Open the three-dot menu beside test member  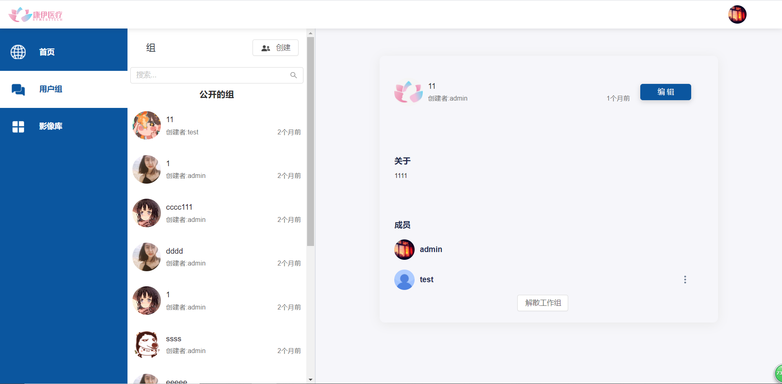point(685,280)
